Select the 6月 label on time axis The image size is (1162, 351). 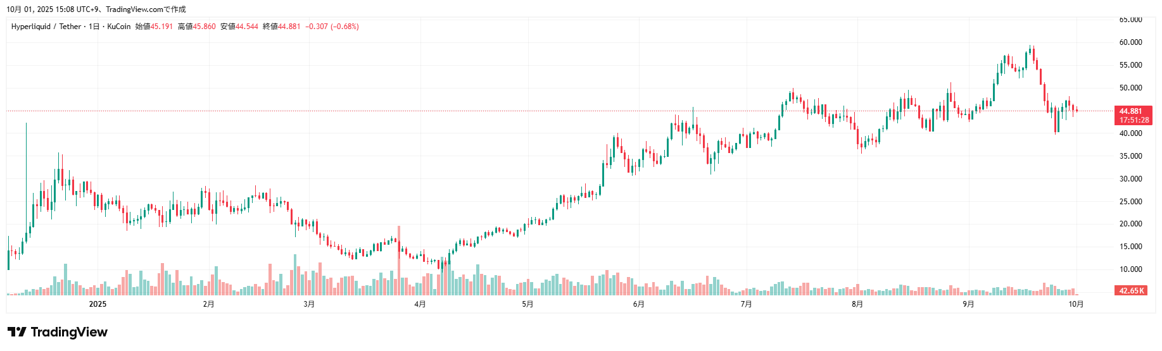click(638, 304)
